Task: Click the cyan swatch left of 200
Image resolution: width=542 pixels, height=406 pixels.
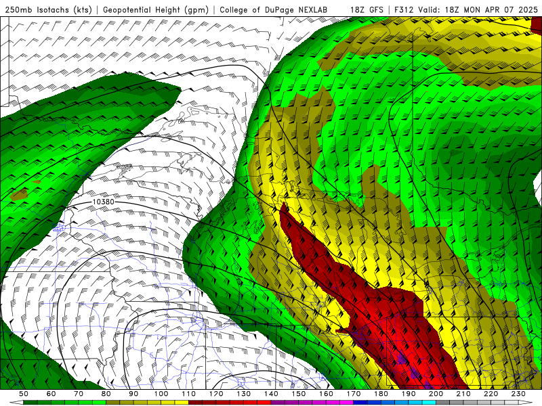Action: point(429,403)
